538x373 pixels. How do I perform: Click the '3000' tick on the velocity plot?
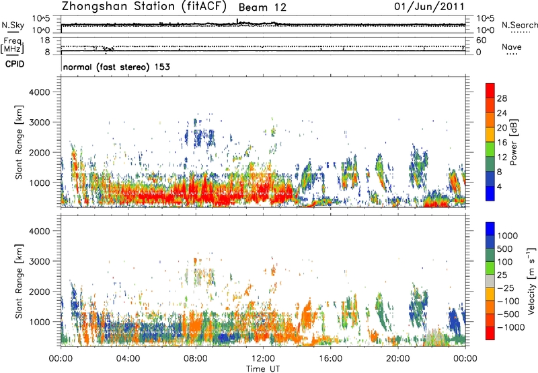tap(39, 261)
